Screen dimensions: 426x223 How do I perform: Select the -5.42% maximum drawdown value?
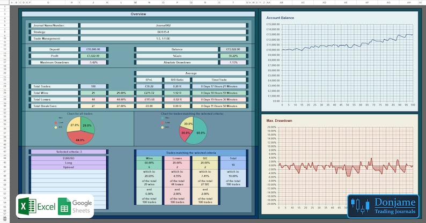pos(93,62)
